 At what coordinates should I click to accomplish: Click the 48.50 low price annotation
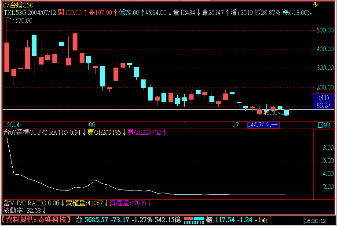click(x=270, y=113)
